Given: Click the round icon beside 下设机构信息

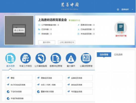Looking at the screenshot, I should pyautogui.click(x=8, y=91).
